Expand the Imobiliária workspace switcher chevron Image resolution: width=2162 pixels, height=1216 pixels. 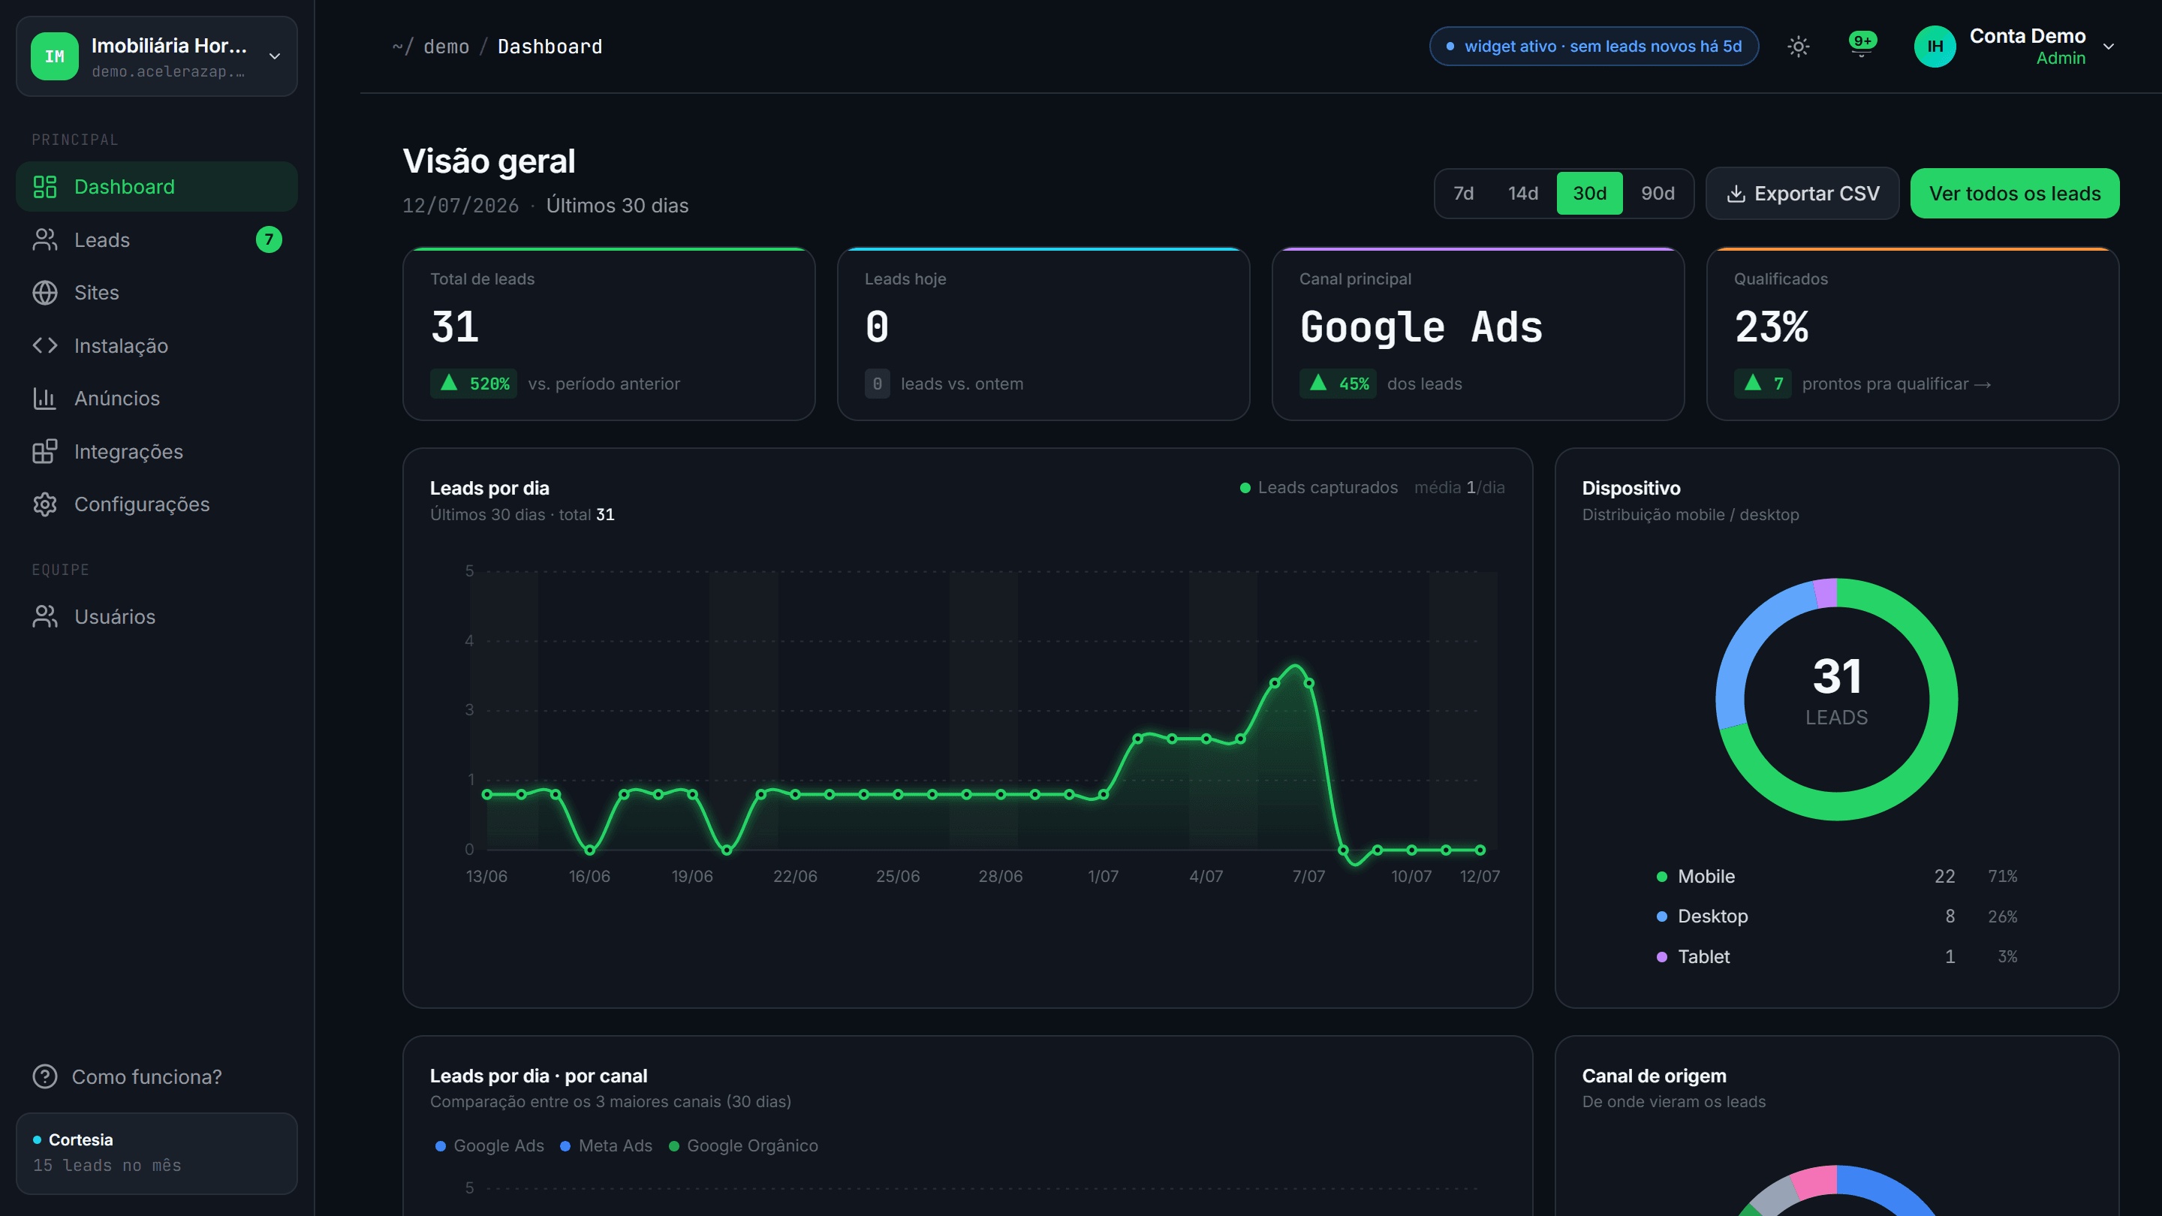point(275,56)
